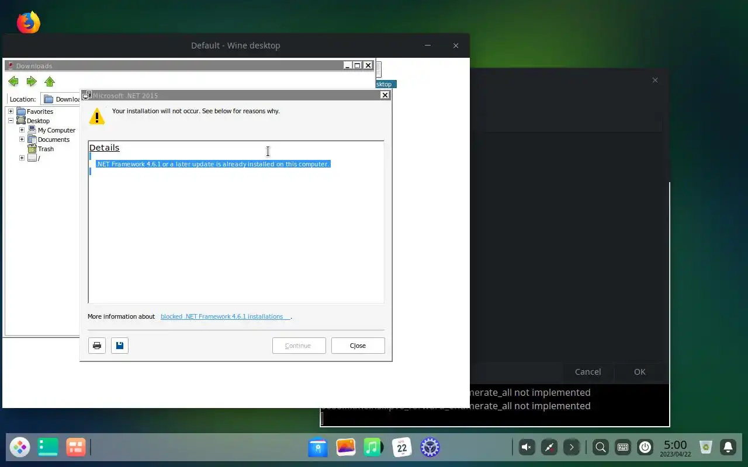Open the search icon in the dock
Image resolution: width=748 pixels, height=467 pixels.
pos(600,448)
